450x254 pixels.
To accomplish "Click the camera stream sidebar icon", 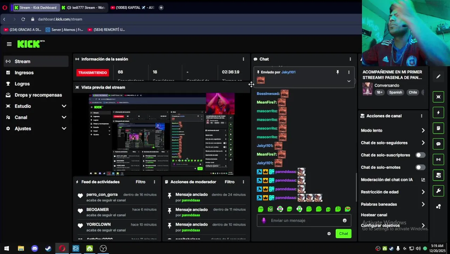I will tap(438, 175).
